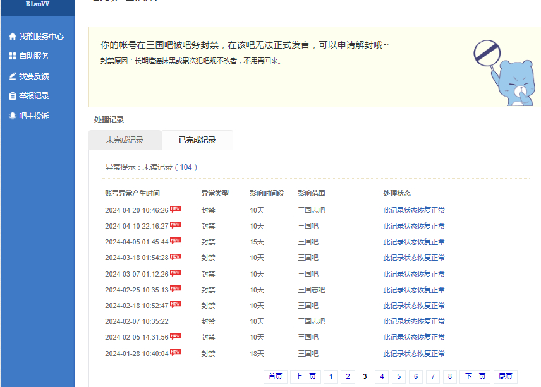Viewport: 541px width, 387px height.
Task: Open status link for 2024-02-07 10:35:22 record
Action: 414,321
